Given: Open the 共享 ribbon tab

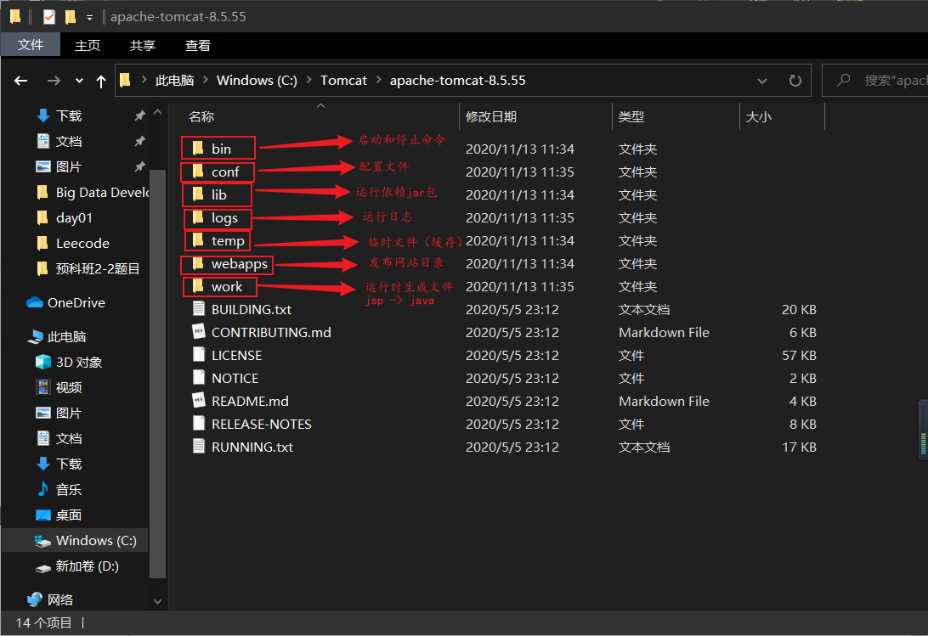Looking at the screenshot, I should pos(143,46).
